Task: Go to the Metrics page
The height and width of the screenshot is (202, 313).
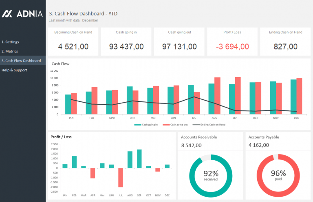Action: tap(10, 51)
